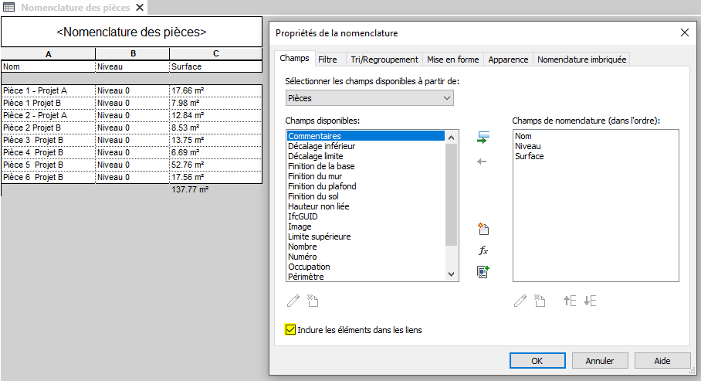The width and height of the screenshot is (701, 381).
Task: Click the move parameter down icon
Action: click(591, 301)
